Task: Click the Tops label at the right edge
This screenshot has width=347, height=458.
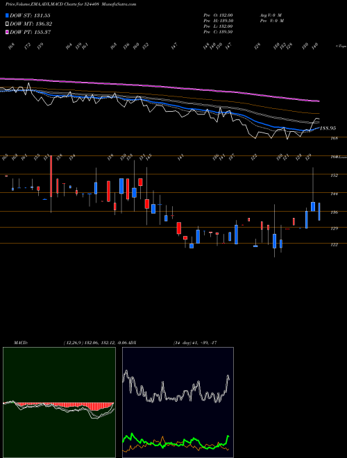Action: coord(341,46)
